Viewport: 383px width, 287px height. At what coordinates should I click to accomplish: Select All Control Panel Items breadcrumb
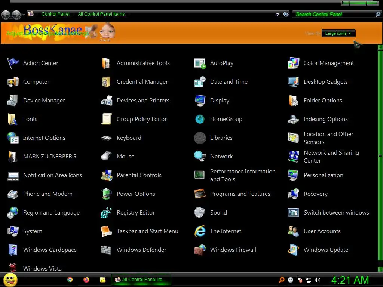(101, 14)
